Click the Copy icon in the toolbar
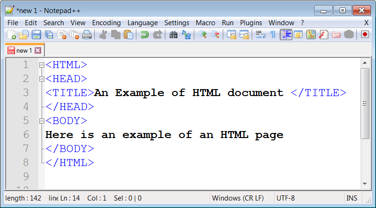This screenshot has height=208, width=376. coord(116,35)
